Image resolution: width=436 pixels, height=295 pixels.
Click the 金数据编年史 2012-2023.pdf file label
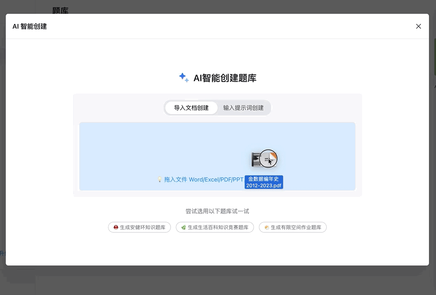pyautogui.click(x=263, y=182)
